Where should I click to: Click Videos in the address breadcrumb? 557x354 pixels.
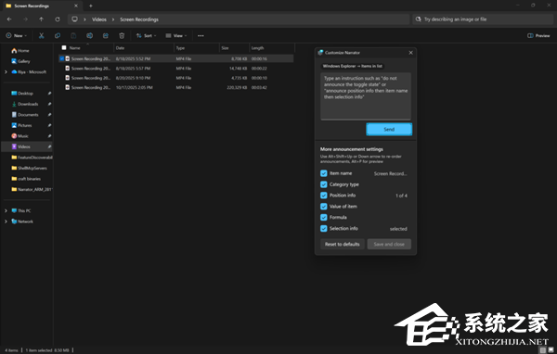coord(99,19)
